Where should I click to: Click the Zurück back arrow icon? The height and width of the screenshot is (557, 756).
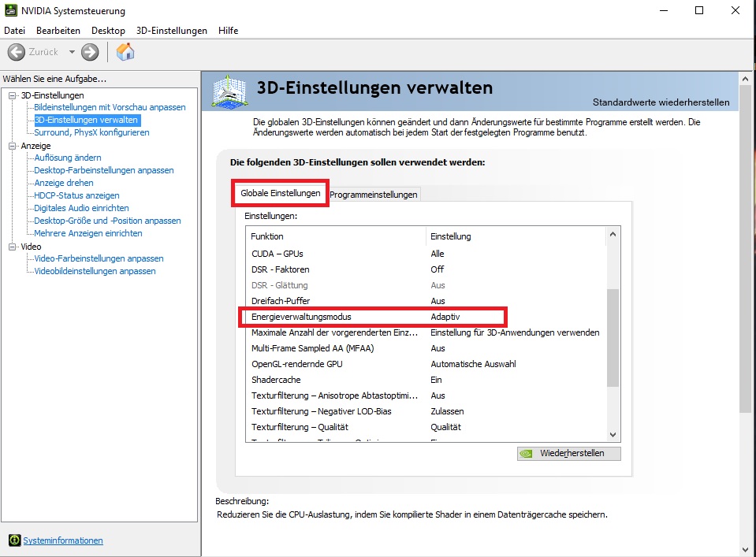tap(17, 52)
